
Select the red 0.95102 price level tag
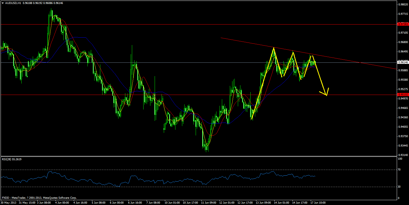coord(402,94)
